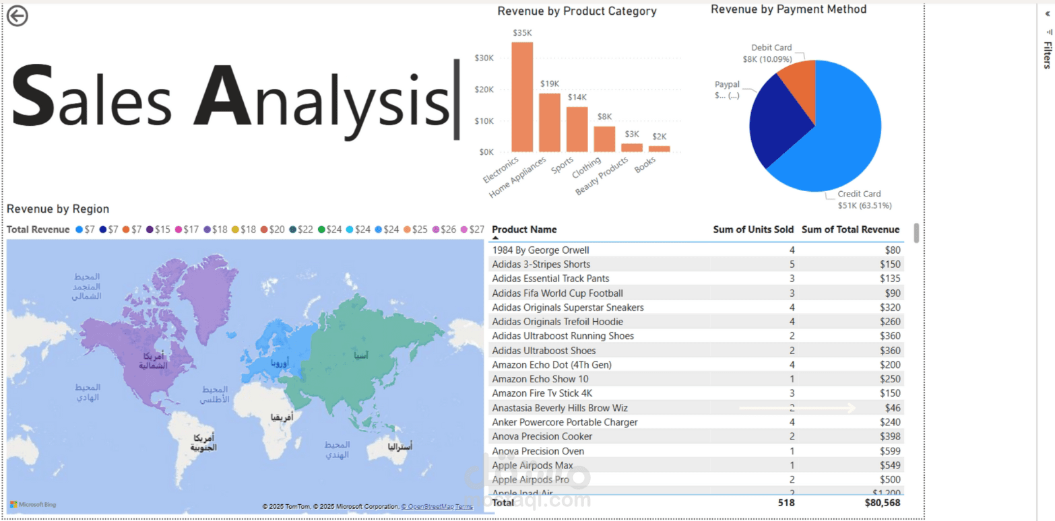Image resolution: width=1055 pixels, height=521 pixels.
Task: Expand the Filters pane with the chevron
Action: click(x=1047, y=13)
